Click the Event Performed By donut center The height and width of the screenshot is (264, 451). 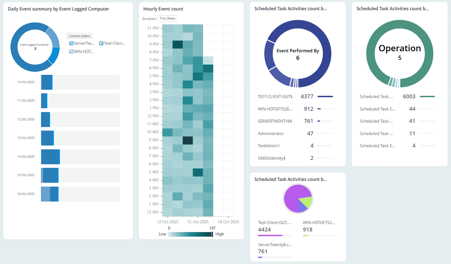[x=298, y=54]
